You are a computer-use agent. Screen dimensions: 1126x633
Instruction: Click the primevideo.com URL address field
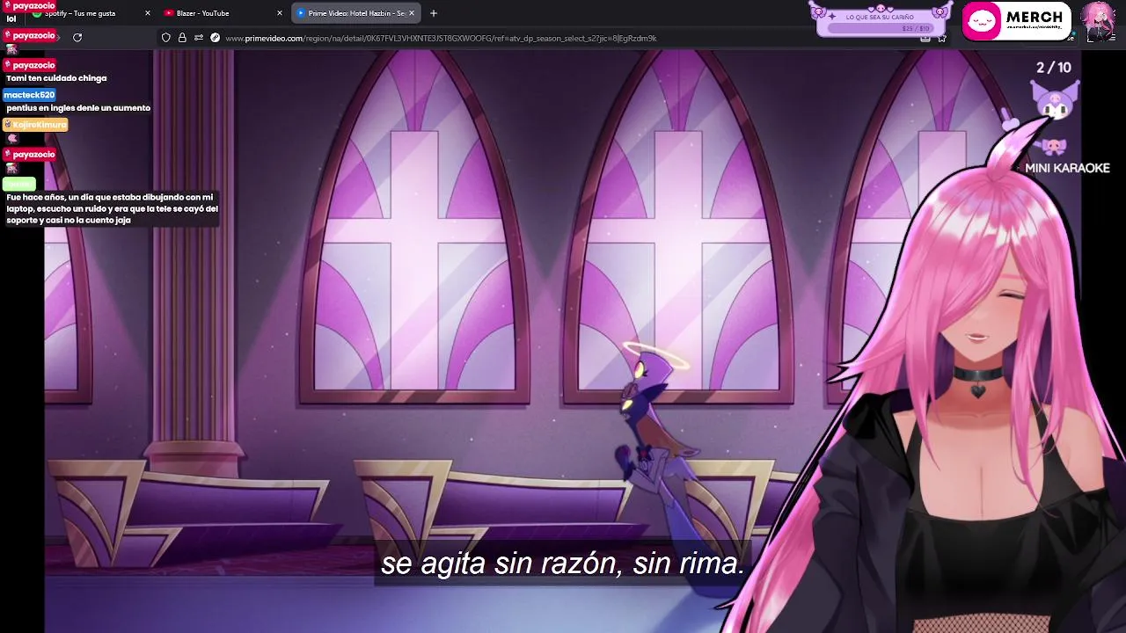tap(554, 38)
